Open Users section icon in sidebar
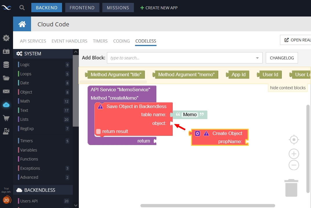 (6, 51)
